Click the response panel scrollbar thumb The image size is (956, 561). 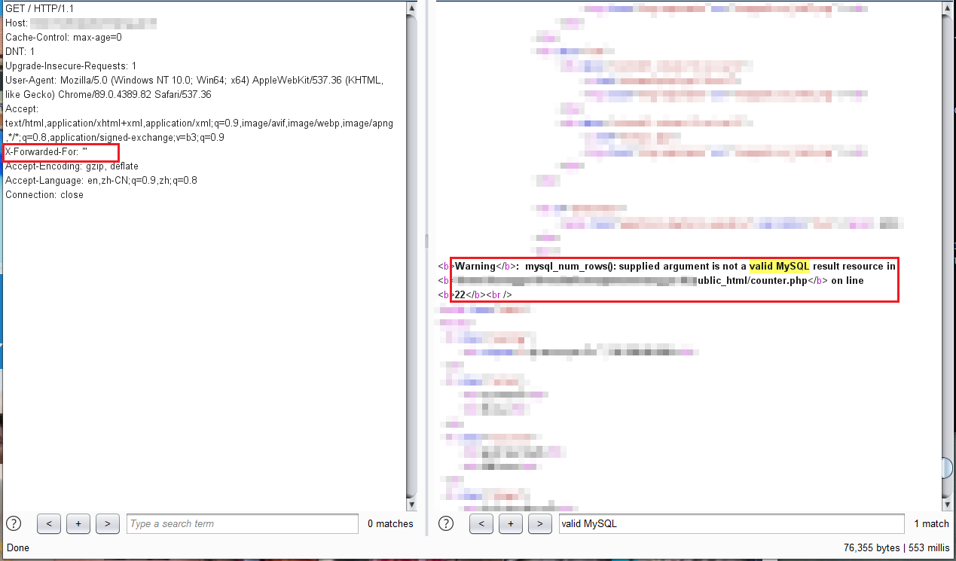[948, 468]
